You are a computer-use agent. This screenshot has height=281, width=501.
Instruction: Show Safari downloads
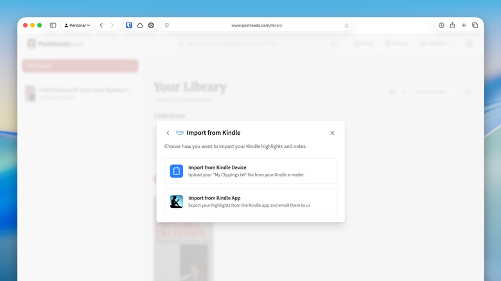point(441,25)
